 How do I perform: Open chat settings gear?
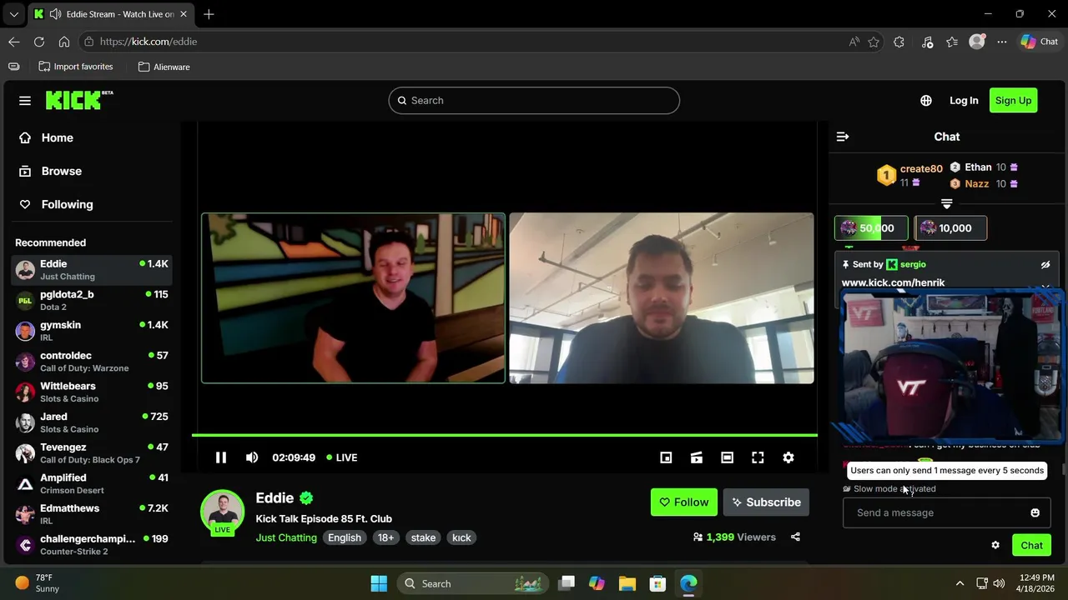995,546
